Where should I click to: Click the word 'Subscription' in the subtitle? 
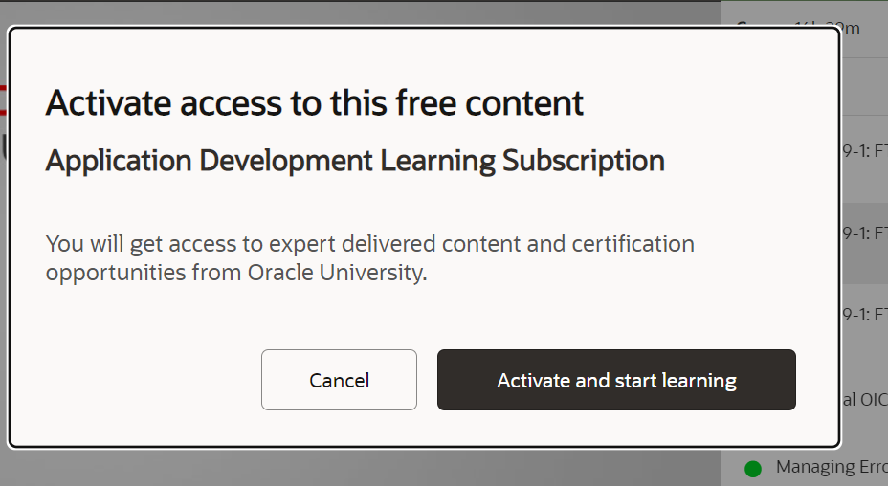(584, 161)
